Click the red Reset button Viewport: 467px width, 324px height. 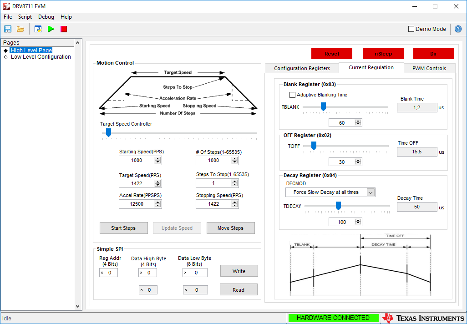pos(332,54)
